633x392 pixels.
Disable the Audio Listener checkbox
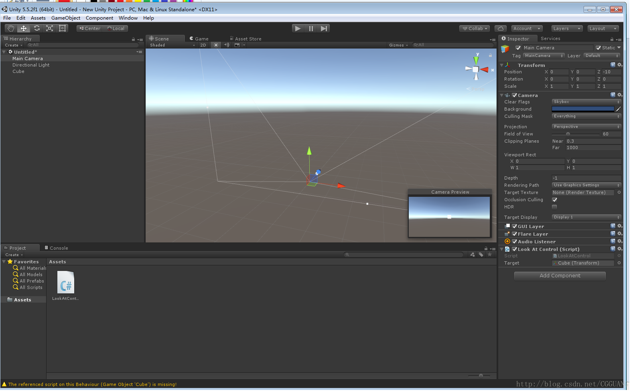(515, 241)
